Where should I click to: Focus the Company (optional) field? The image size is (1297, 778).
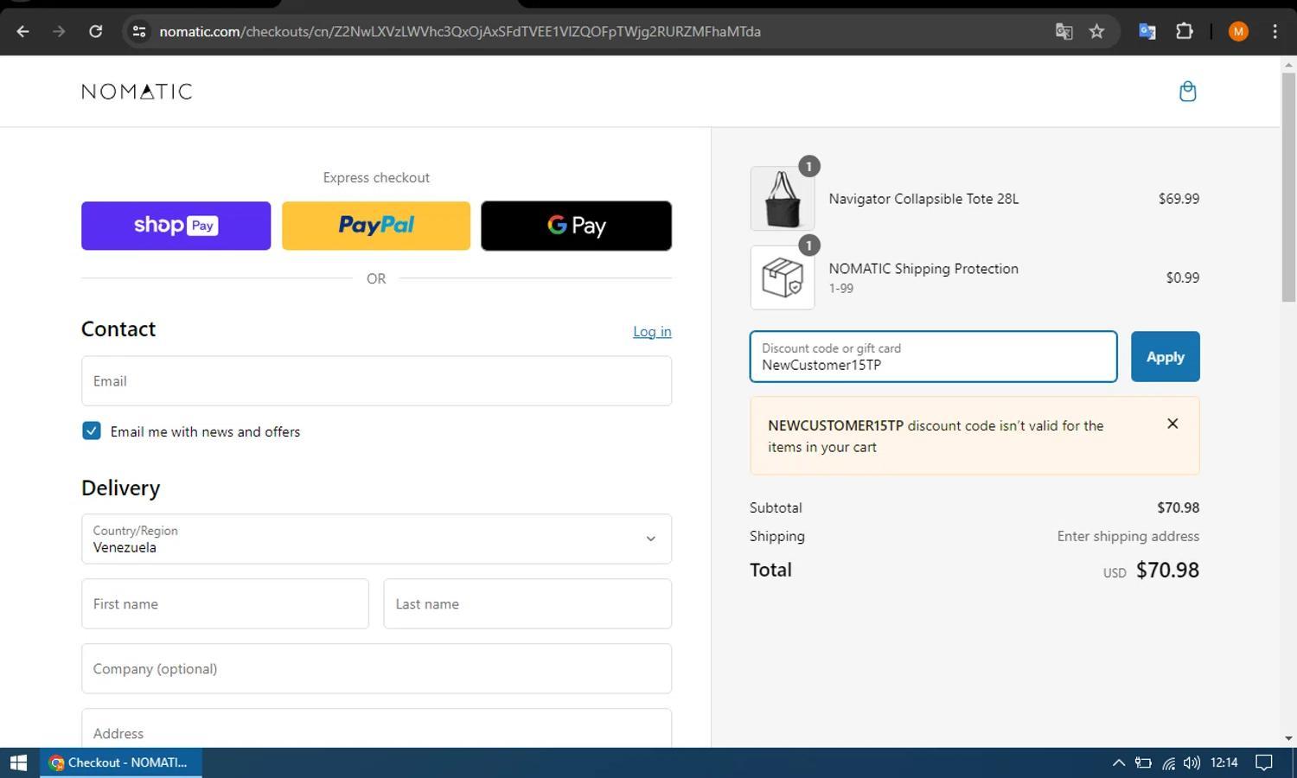[376, 668]
